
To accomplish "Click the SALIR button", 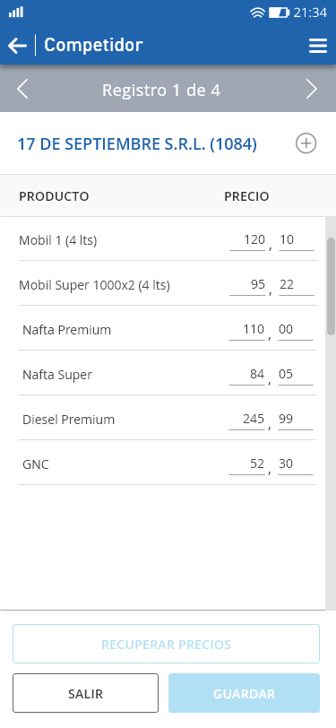I will click(x=85, y=693).
